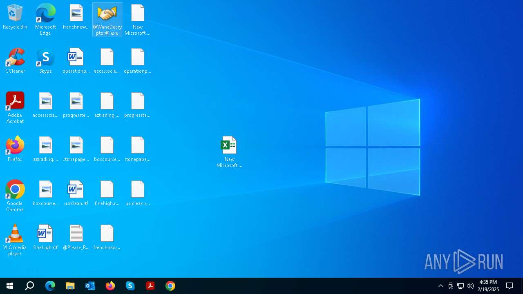Viewport: 523px width, 294px height.
Task: Open the network status tray icon
Action: (x=460, y=286)
